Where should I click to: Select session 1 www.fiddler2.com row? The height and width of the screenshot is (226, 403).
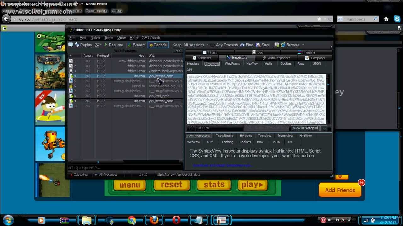coord(126,61)
